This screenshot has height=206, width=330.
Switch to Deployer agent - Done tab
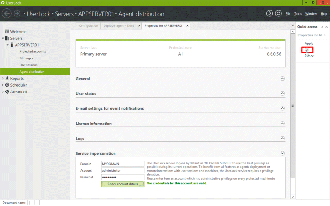(x=119, y=25)
